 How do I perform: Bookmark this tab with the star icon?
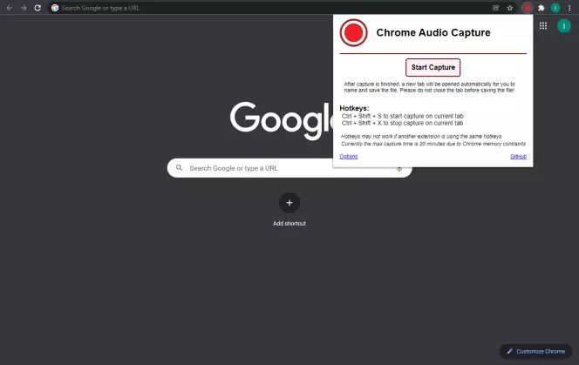pos(510,8)
